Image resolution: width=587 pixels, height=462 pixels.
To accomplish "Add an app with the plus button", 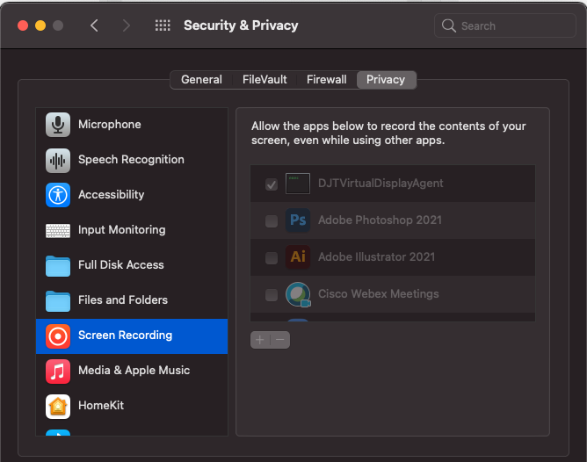I will coord(260,340).
